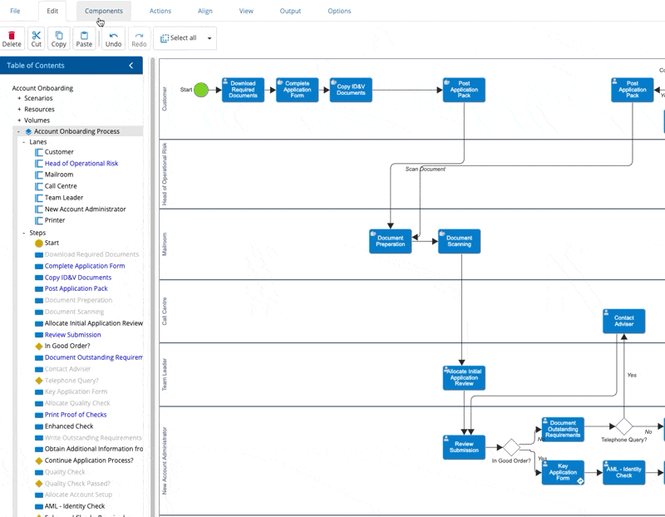
Task: Click the Delete trash icon
Action: [12, 35]
